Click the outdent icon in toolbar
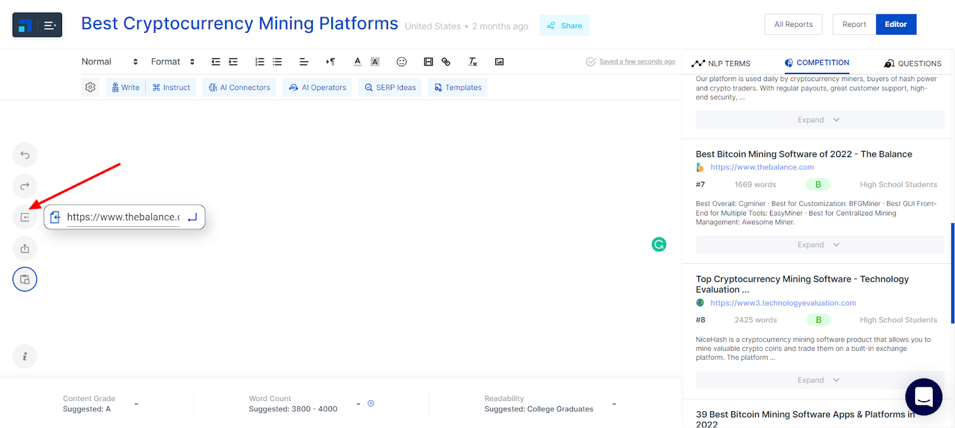The image size is (955, 428). [x=215, y=61]
